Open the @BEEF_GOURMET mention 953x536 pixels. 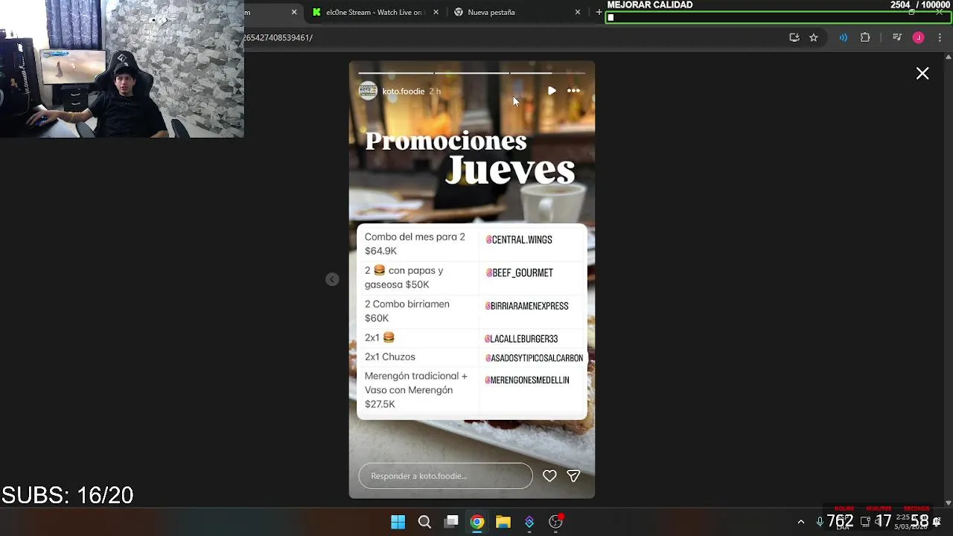point(519,273)
